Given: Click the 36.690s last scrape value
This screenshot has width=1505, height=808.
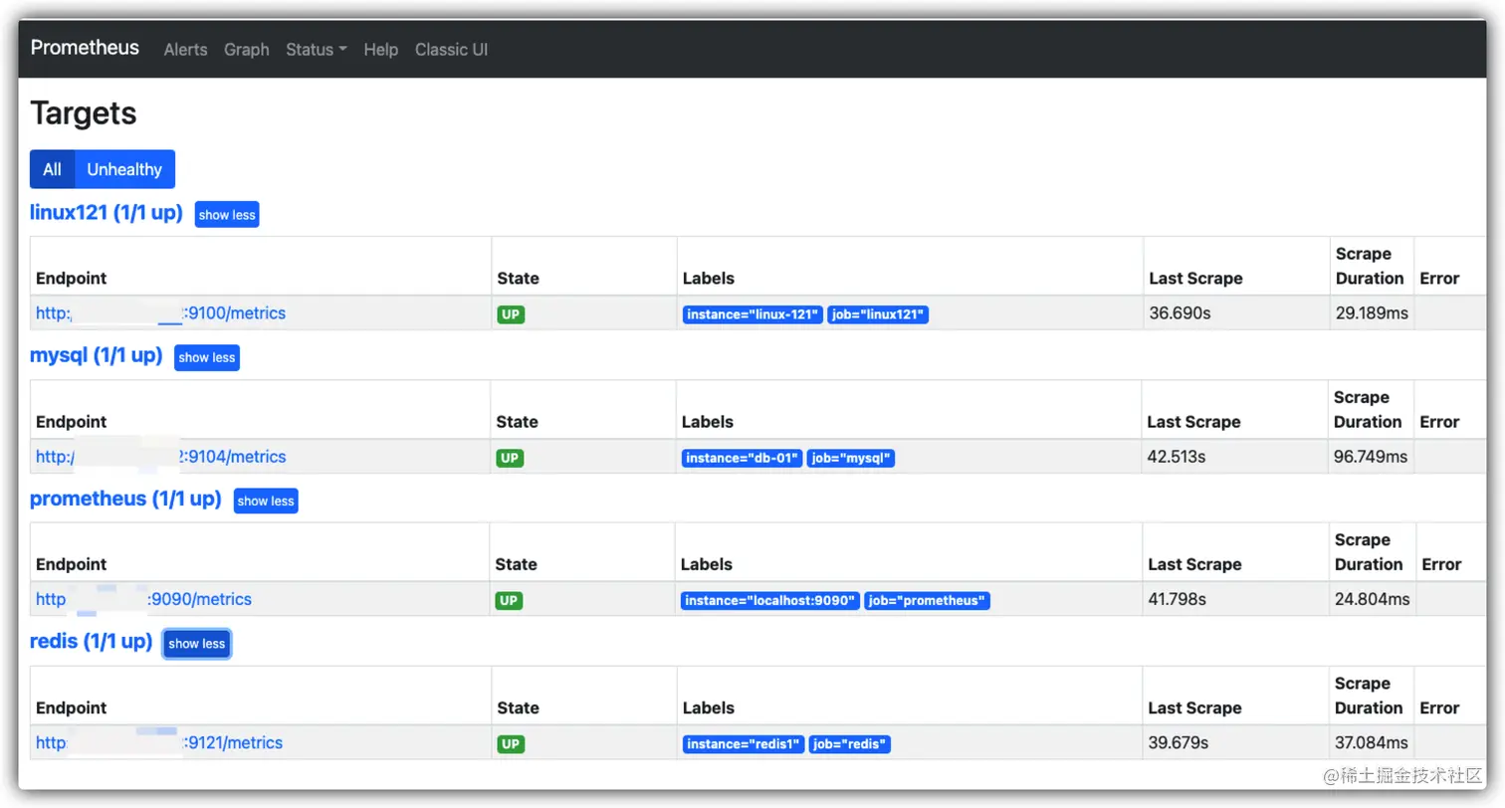Looking at the screenshot, I should [x=1180, y=313].
